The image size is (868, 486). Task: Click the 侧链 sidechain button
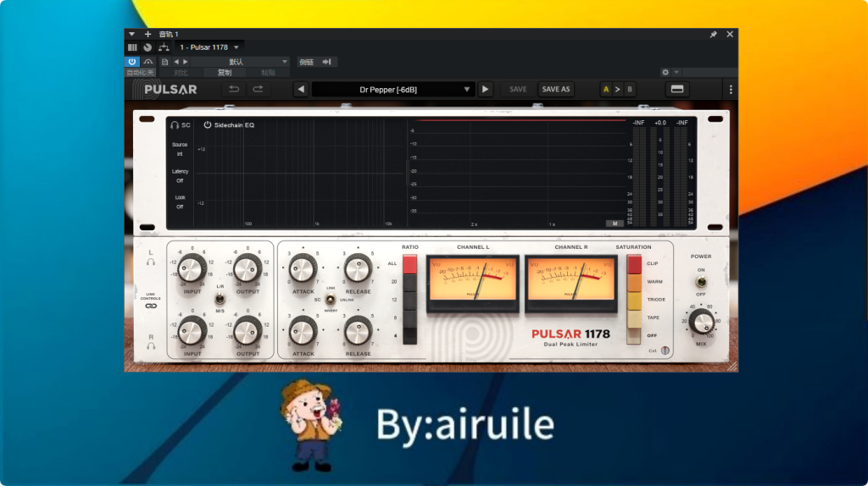[x=307, y=62]
